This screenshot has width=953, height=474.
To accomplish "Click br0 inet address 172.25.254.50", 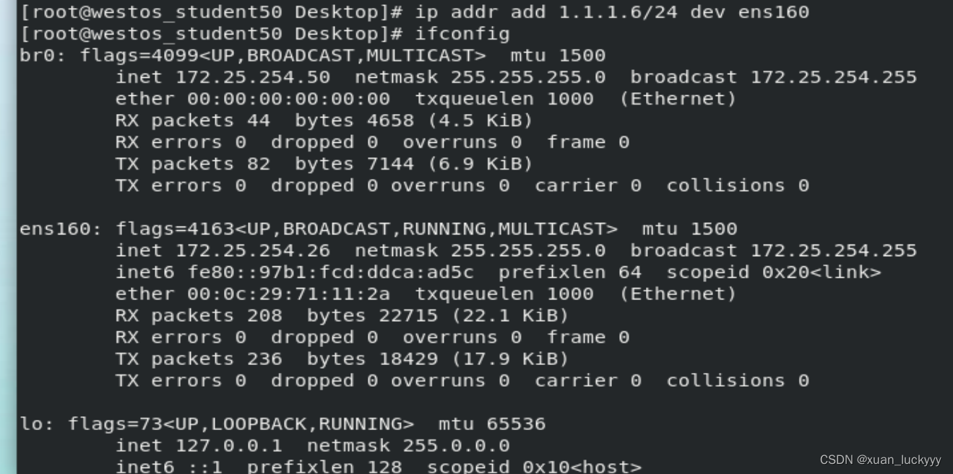I will click(253, 77).
